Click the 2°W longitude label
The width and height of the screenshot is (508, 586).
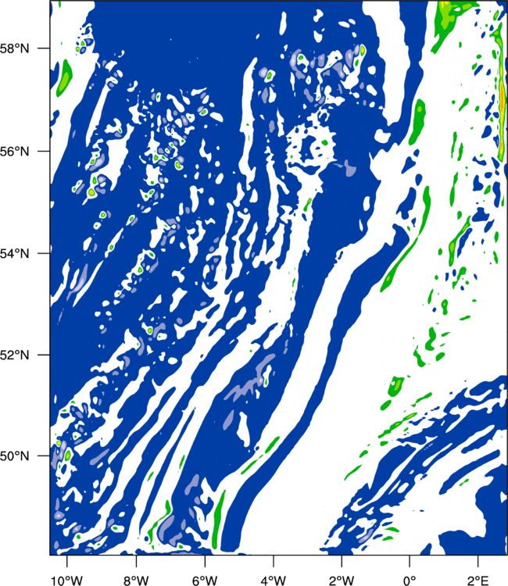[342, 581]
